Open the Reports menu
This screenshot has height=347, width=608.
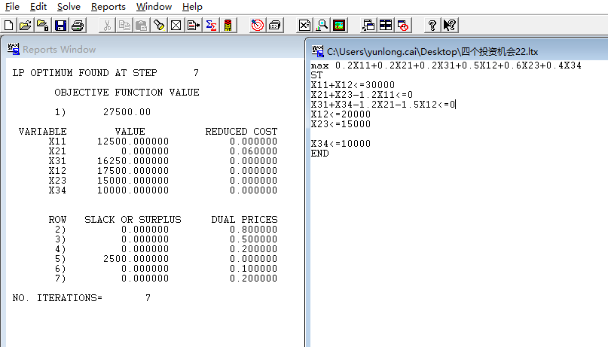click(x=108, y=7)
